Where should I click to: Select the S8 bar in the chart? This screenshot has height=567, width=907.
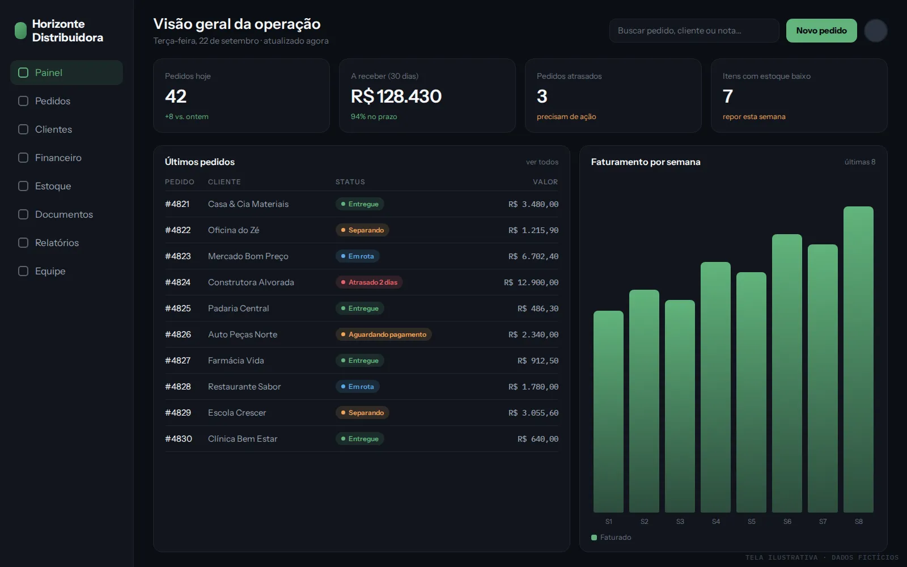(858, 359)
